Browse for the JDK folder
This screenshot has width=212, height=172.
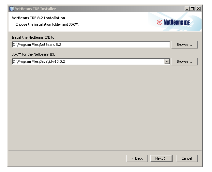coord(185,61)
